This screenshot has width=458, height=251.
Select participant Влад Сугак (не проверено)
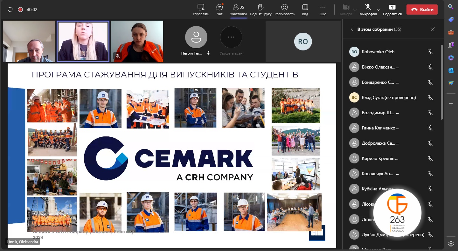[389, 97]
